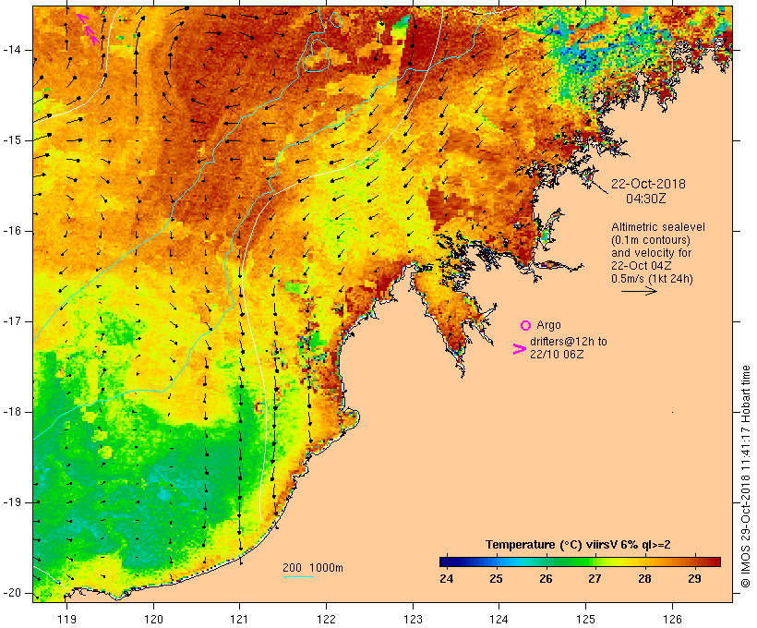This screenshot has width=757, height=628.
Task: Click the colorbar label '25'
Action: tap(497, 578)
